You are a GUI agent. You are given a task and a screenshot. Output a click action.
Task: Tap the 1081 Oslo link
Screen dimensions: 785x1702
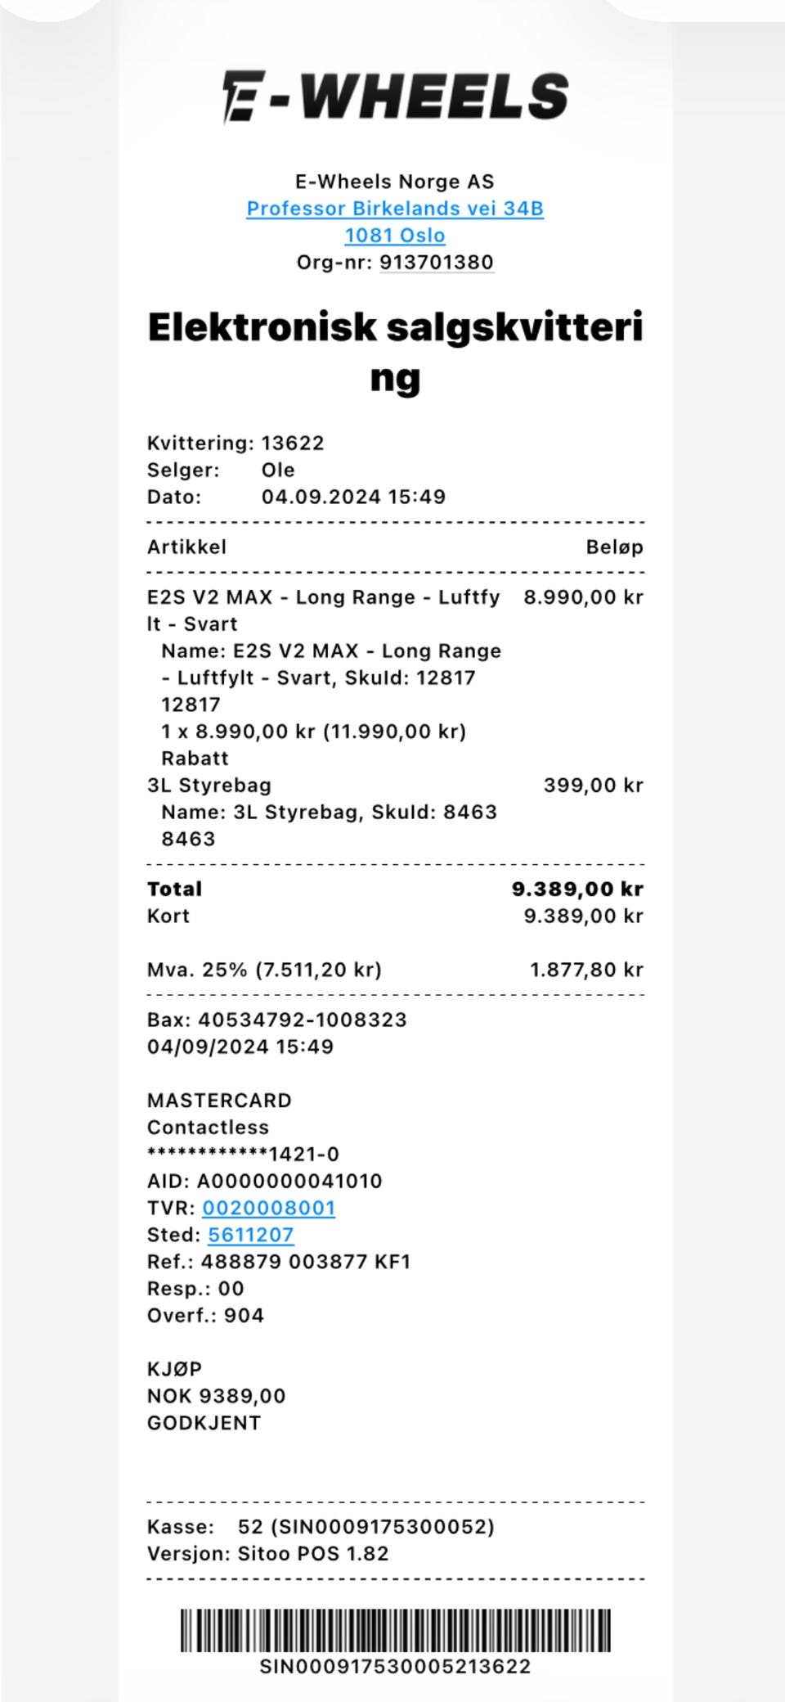395,236
